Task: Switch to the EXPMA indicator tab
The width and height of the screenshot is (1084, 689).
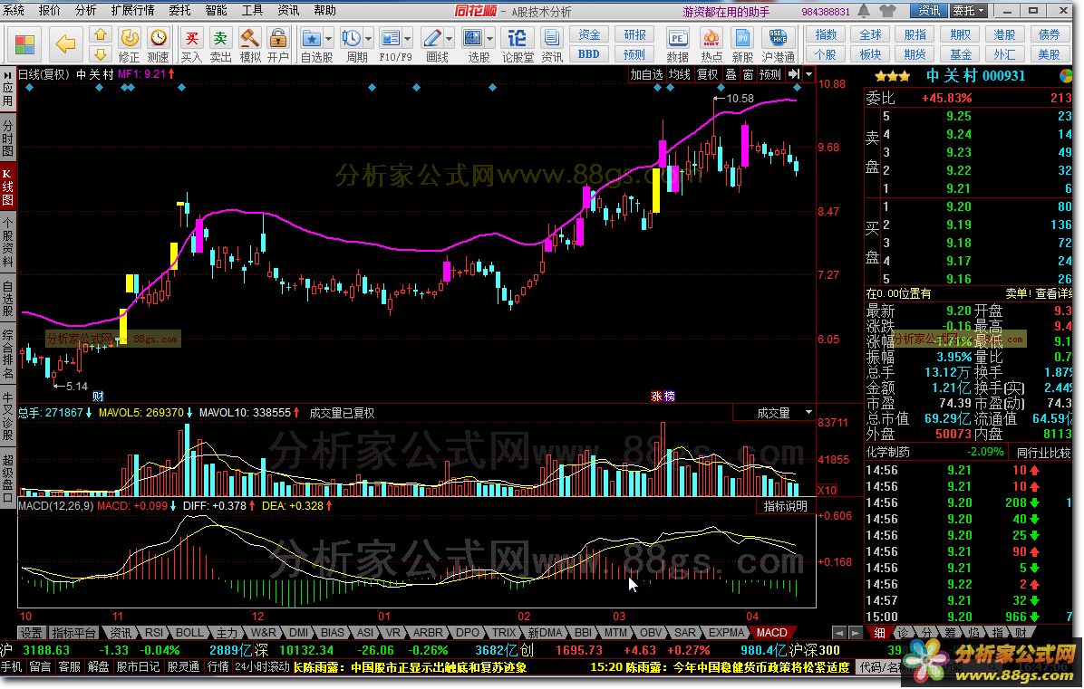Action: [x=726, y=632]
